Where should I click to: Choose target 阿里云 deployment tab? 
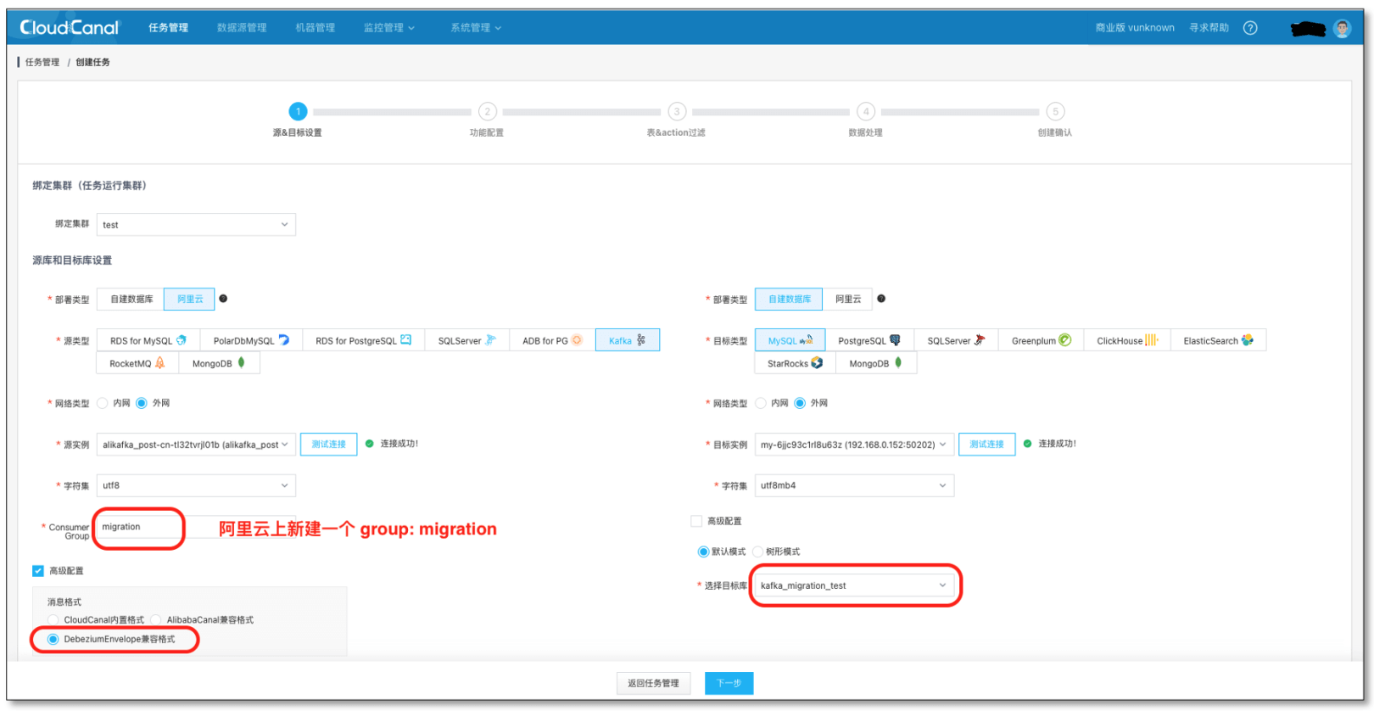coord(848,299)
